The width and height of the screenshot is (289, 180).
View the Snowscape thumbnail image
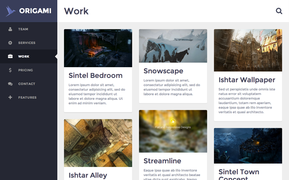tap(173, 46)
